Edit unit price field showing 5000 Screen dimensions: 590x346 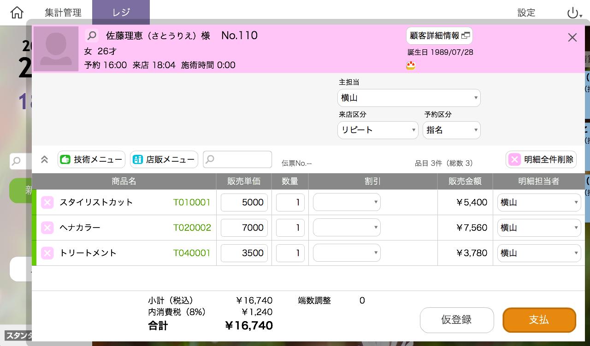(x=244, y=202)
